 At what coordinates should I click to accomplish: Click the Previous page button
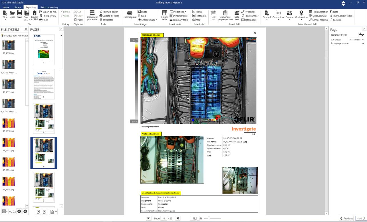click(x=346, y=218)
